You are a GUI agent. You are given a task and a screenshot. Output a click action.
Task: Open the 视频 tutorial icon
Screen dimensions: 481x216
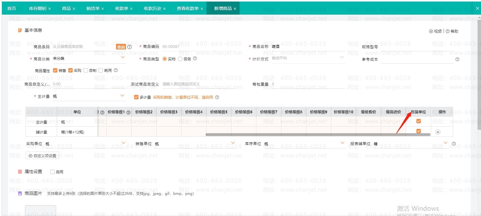pyautogui.click(x=431, y=31)
